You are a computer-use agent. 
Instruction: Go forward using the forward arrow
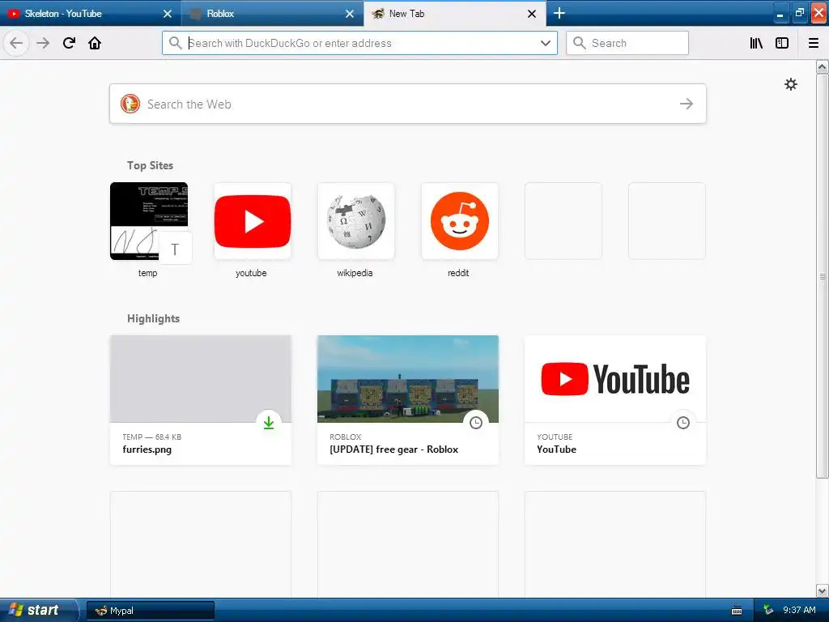pos(43,43)
